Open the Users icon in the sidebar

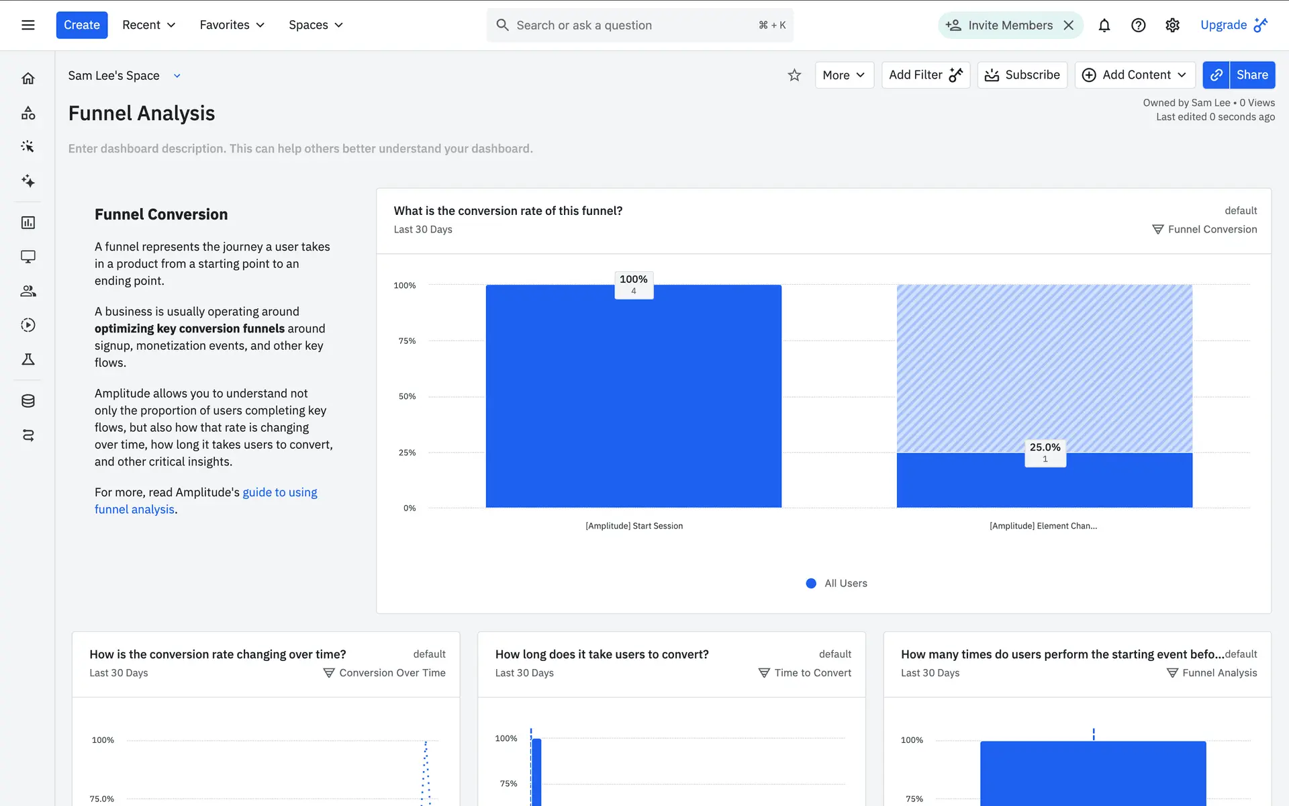click(x=28, y=291)
